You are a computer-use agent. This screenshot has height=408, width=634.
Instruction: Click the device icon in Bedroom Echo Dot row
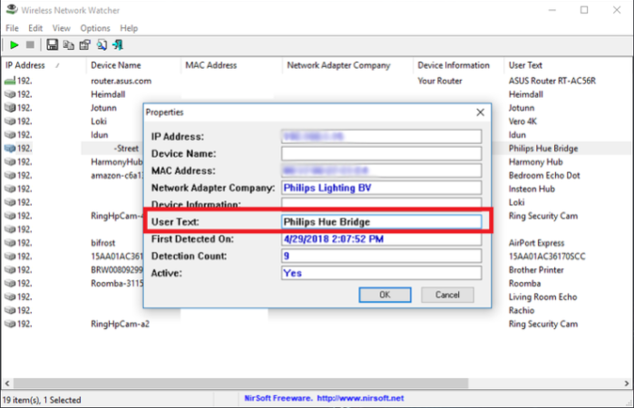click(10, 176)
